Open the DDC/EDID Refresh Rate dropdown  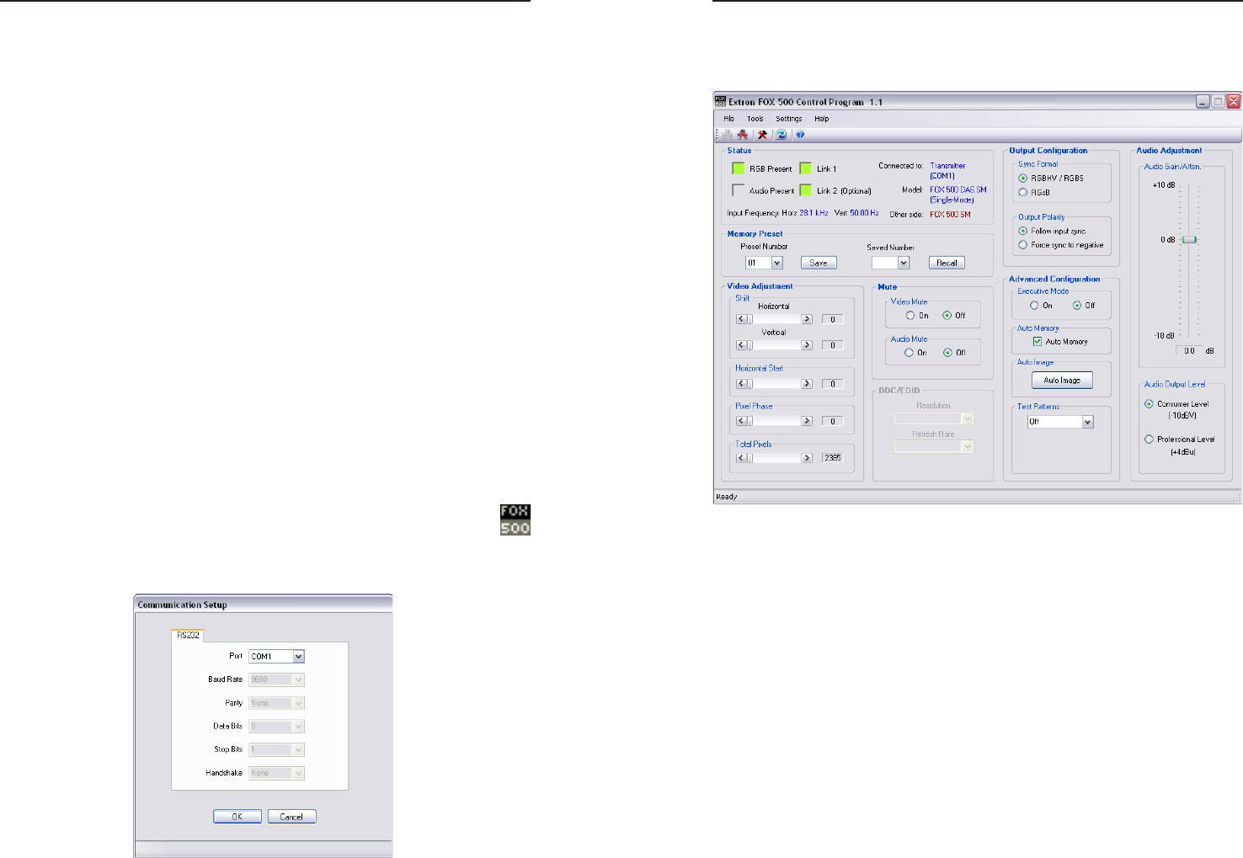pos(967,447)
